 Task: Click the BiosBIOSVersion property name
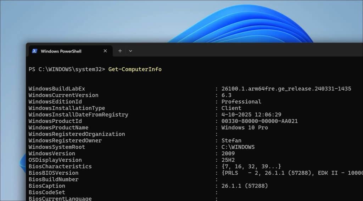(x=54, y=173)
